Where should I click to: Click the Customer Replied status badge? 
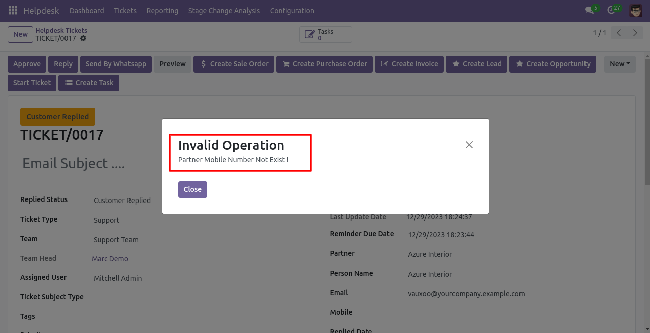[57, 117]
